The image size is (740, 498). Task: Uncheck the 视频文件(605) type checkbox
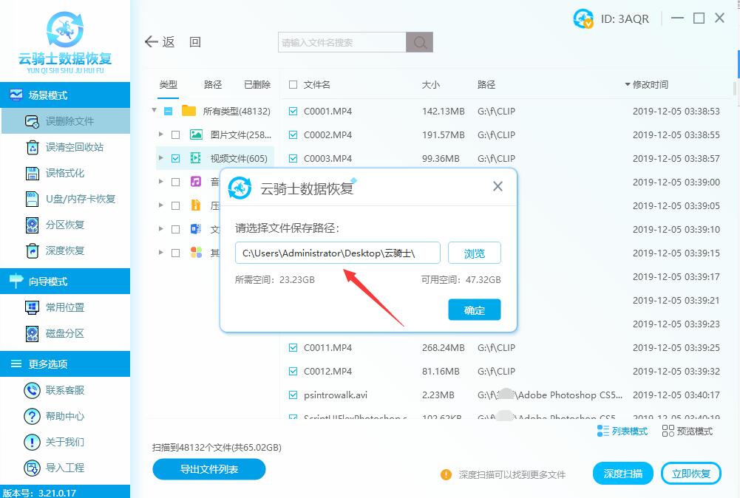175,158
